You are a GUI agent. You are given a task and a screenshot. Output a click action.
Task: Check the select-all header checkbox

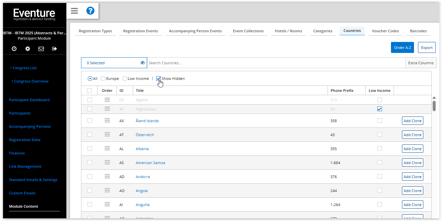[x=89, y=91]
